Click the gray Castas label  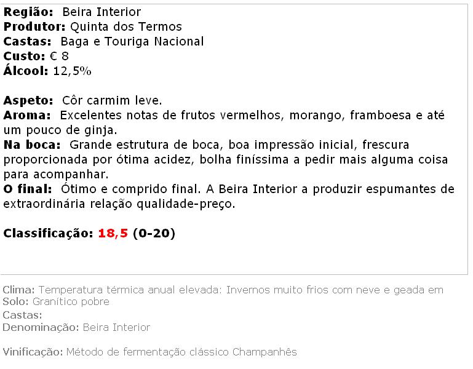[22, 315]
